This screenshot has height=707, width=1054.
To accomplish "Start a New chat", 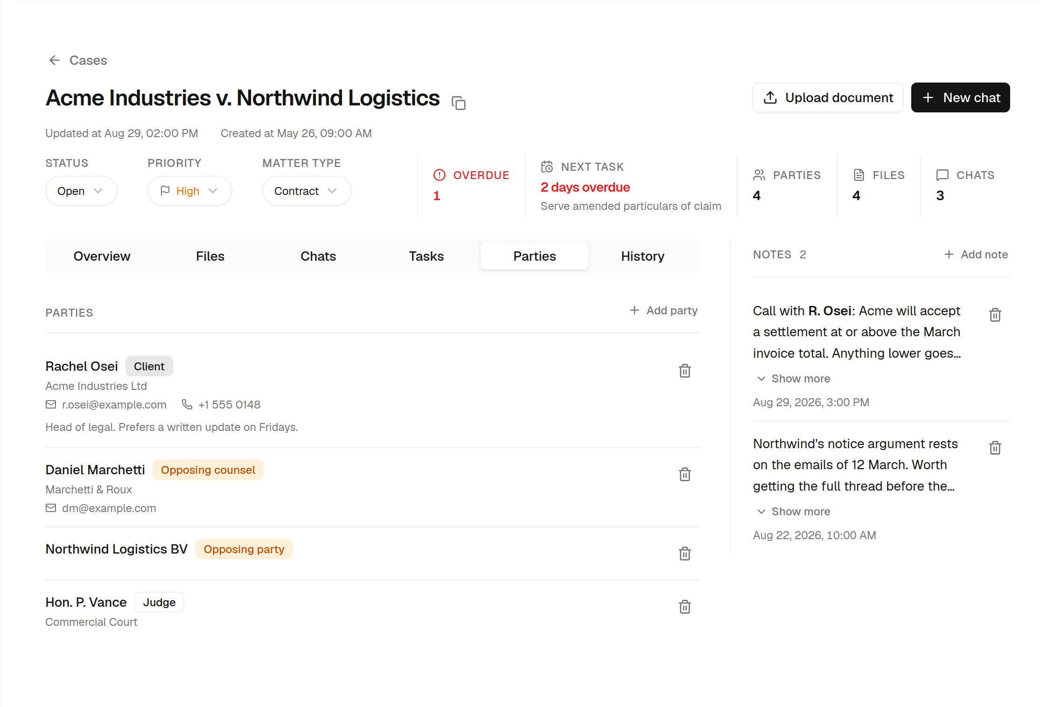I will tap(960, 97).
